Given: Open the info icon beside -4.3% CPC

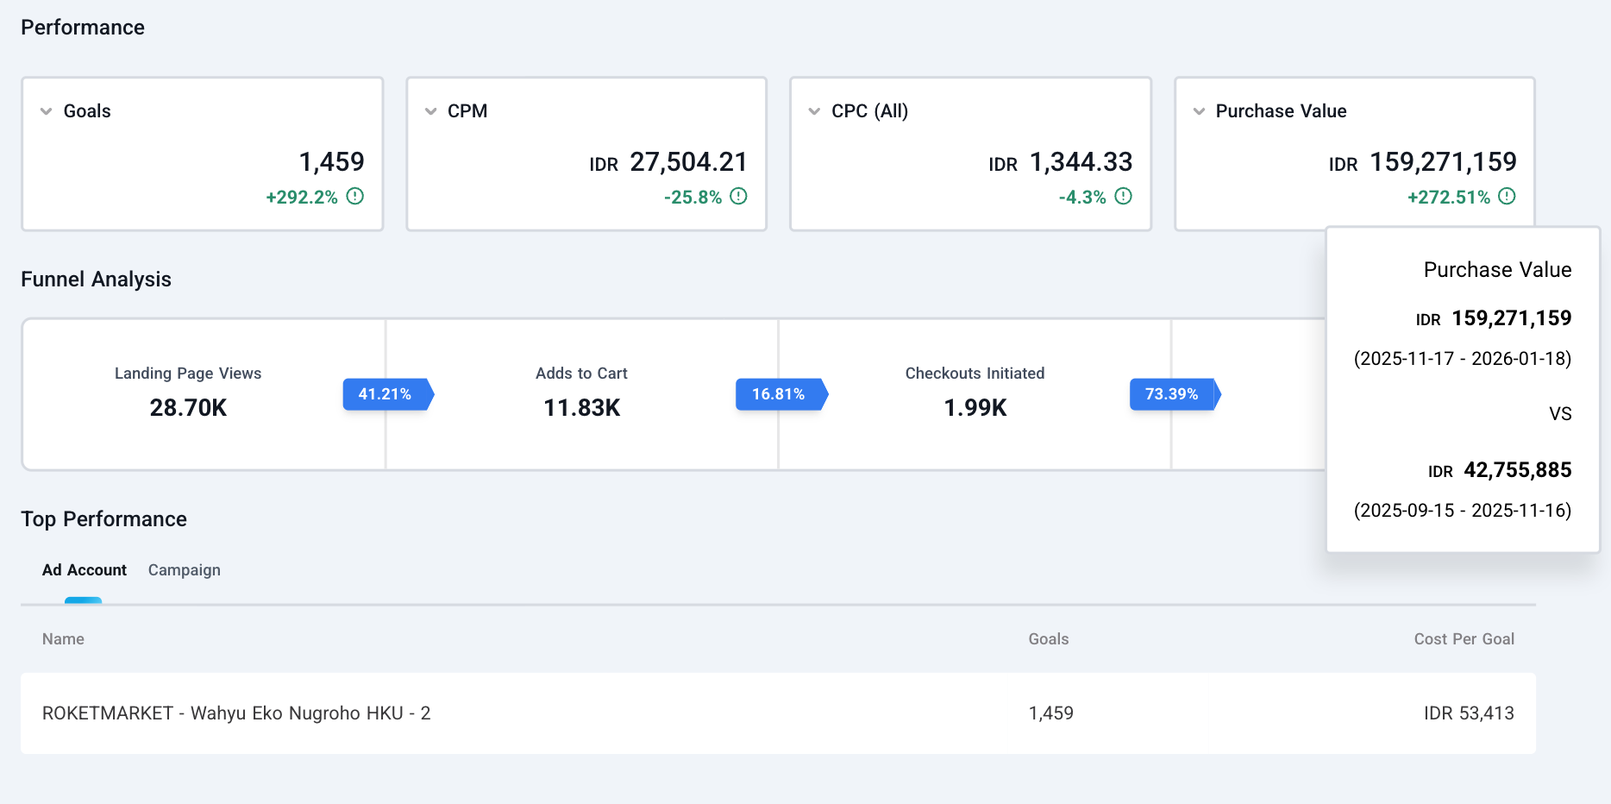Looking at the screenshot, I should [1123, 196].
